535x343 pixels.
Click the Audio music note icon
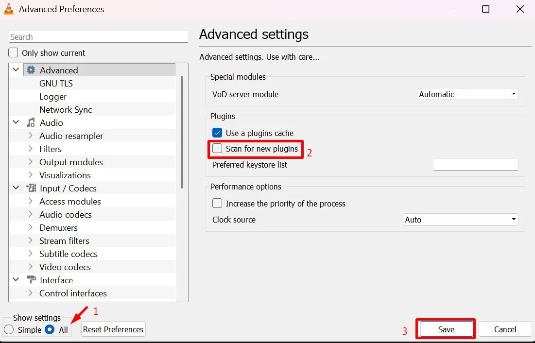click(x=31, y=122)
